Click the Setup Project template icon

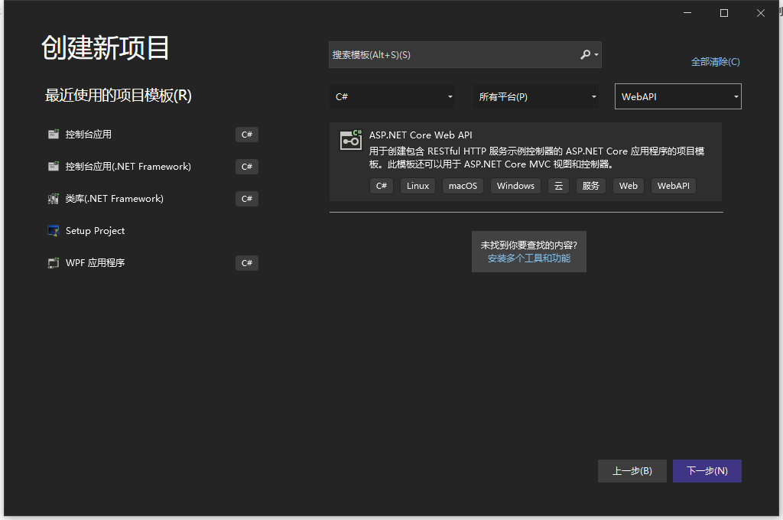coord(54,231)
